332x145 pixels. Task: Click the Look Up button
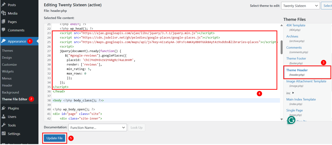pyautogui.click(x=137, y=128)
